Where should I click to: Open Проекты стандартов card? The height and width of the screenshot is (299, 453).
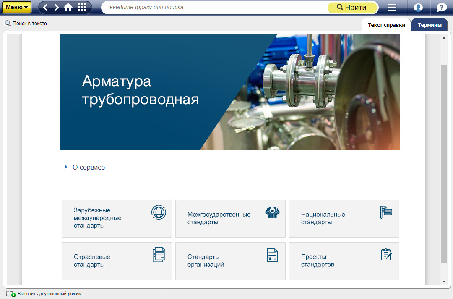(344, 261)
